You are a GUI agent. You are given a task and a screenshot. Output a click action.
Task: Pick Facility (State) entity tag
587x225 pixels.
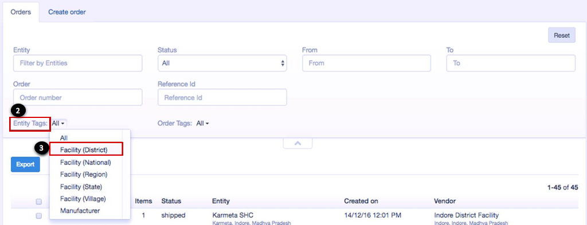[81, 187]
